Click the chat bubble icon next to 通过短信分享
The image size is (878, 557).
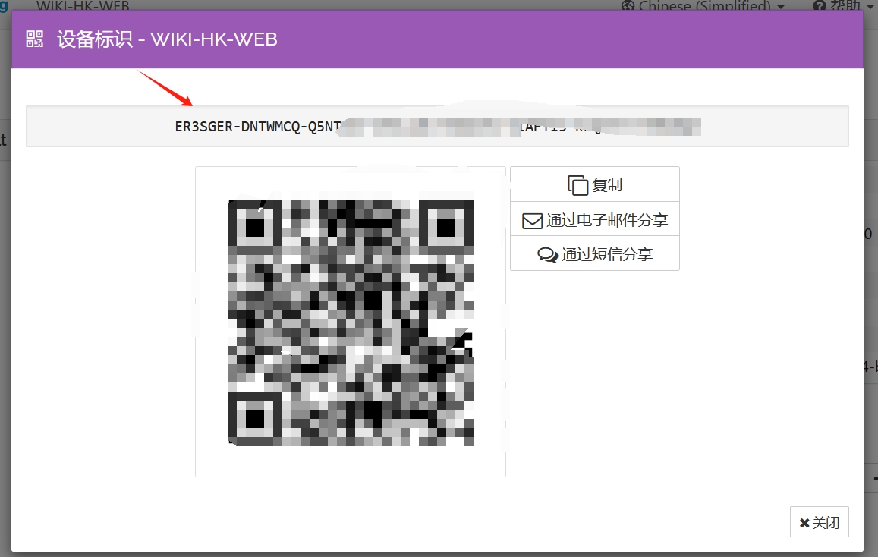[x=546, y=255]
